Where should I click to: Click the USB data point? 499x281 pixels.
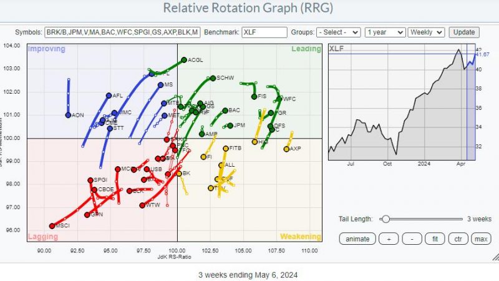point(147,169)
